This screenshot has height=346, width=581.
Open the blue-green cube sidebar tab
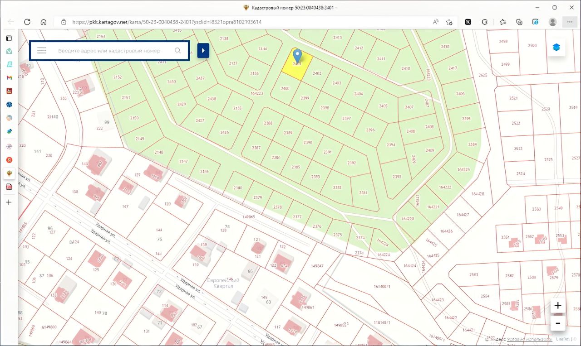[x=9, y=131]
